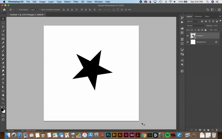
Task: Expand the Fill slider arrow
Action: (220, 30)
